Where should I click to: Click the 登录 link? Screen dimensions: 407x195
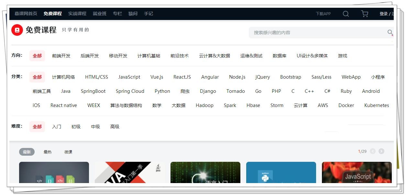[x=383, y=14]
